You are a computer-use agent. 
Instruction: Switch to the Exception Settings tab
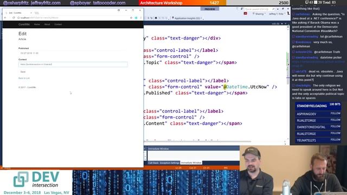pos(170,162)
